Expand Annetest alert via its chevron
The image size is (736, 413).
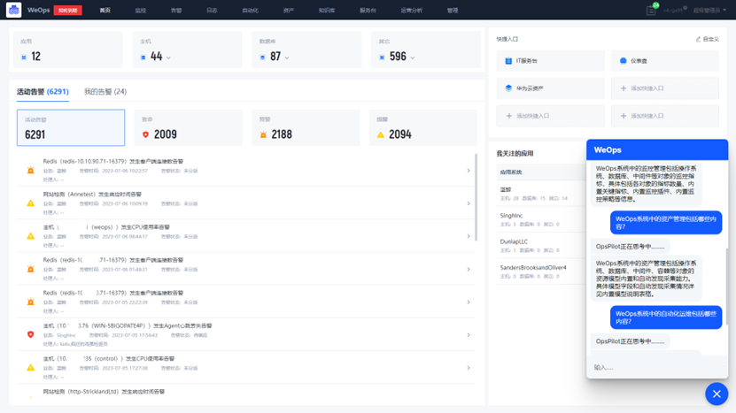(x=468, y=203)
